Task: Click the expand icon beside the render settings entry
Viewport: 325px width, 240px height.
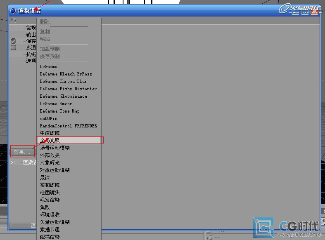Action: coord(13,162)
